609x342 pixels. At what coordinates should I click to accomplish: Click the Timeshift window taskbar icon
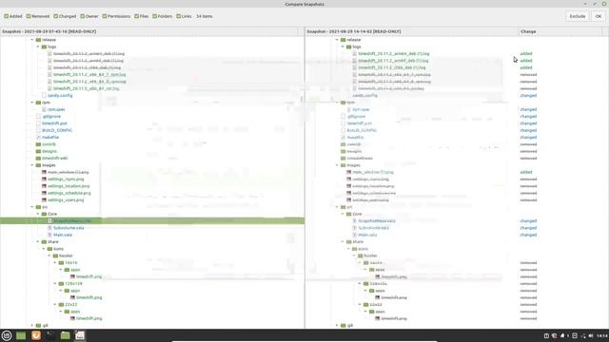click(80, 335)
